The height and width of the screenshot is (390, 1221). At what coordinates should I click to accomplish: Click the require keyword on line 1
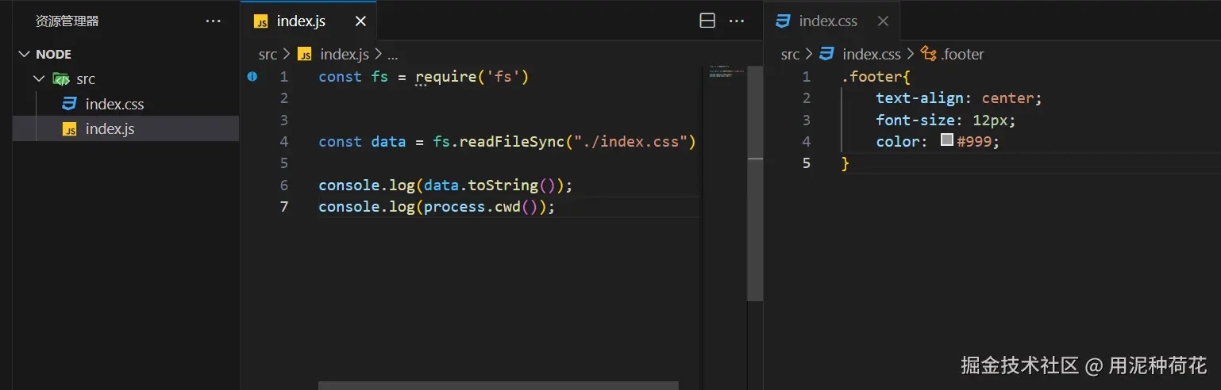tap(446, 77)
